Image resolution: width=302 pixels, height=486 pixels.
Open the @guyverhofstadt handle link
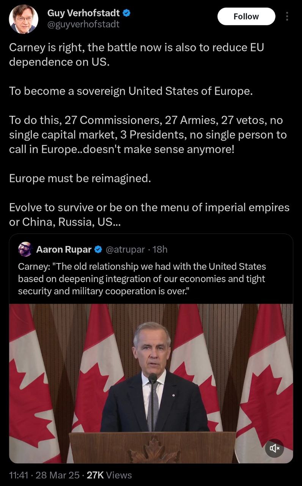point(83,24)
